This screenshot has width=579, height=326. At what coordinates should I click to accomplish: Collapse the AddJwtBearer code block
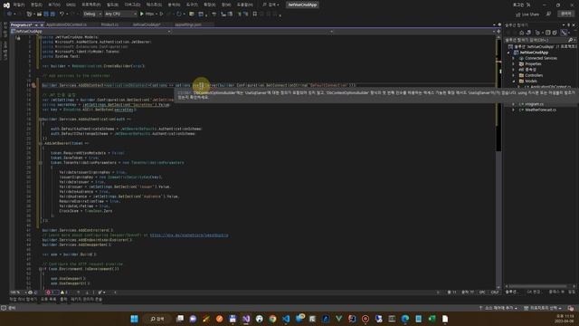pos(40,143)
